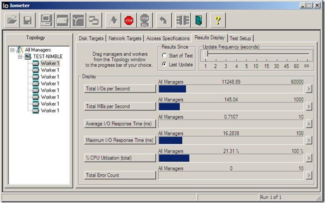Click the Open configuration file icon
Viewport: 325px width, 203px height.
click(12, 20)
